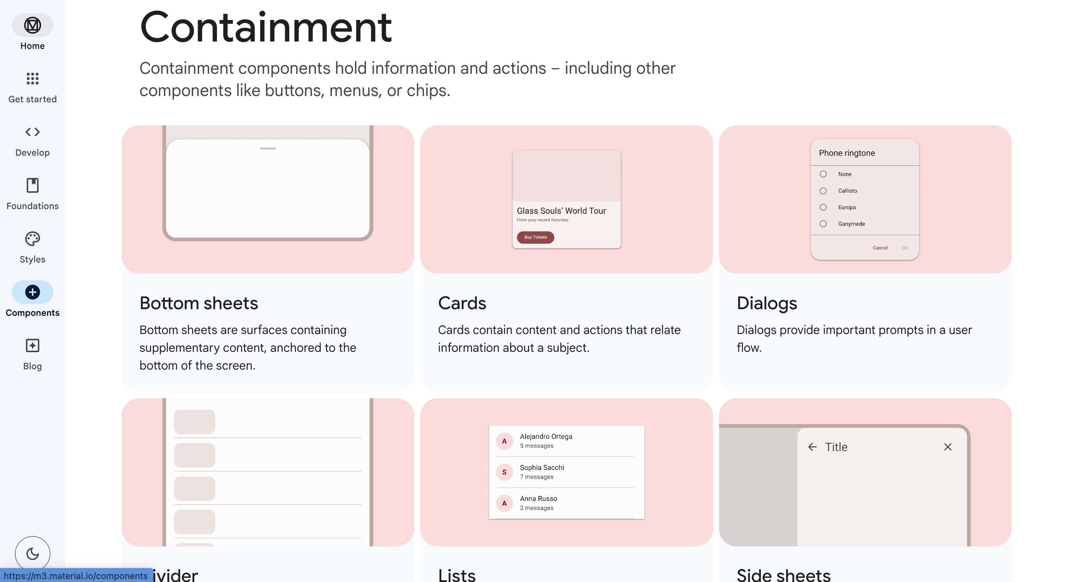Open the Get Started section
The image size is (1068, 582).
tap(32, 87)
